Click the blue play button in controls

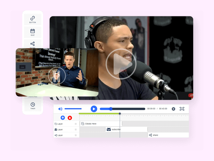[x=94, y=109]
